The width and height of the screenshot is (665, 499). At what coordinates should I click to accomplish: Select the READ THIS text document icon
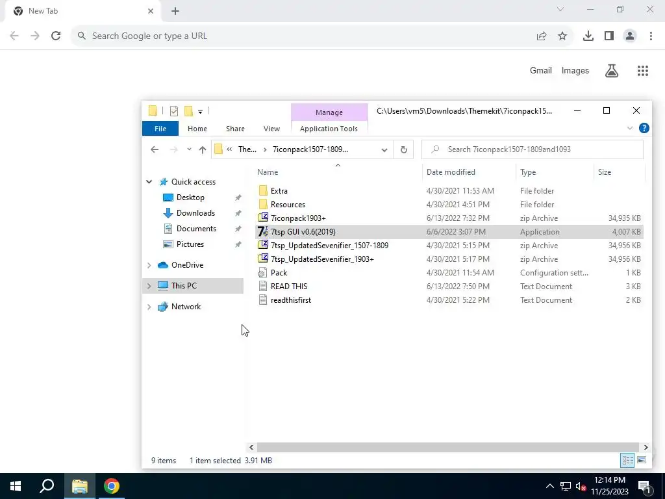[263, 286]
